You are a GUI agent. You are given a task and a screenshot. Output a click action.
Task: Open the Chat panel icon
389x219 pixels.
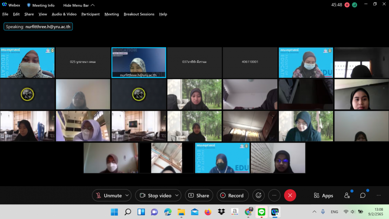[363, 196]
